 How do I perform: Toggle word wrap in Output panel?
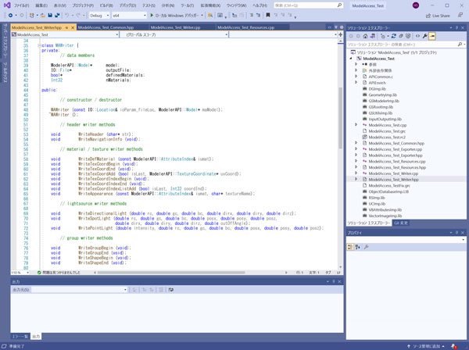pos(170,290)
